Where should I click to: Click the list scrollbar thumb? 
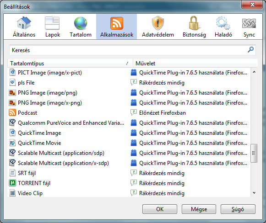pyautogui.click(x=254, y=153)
